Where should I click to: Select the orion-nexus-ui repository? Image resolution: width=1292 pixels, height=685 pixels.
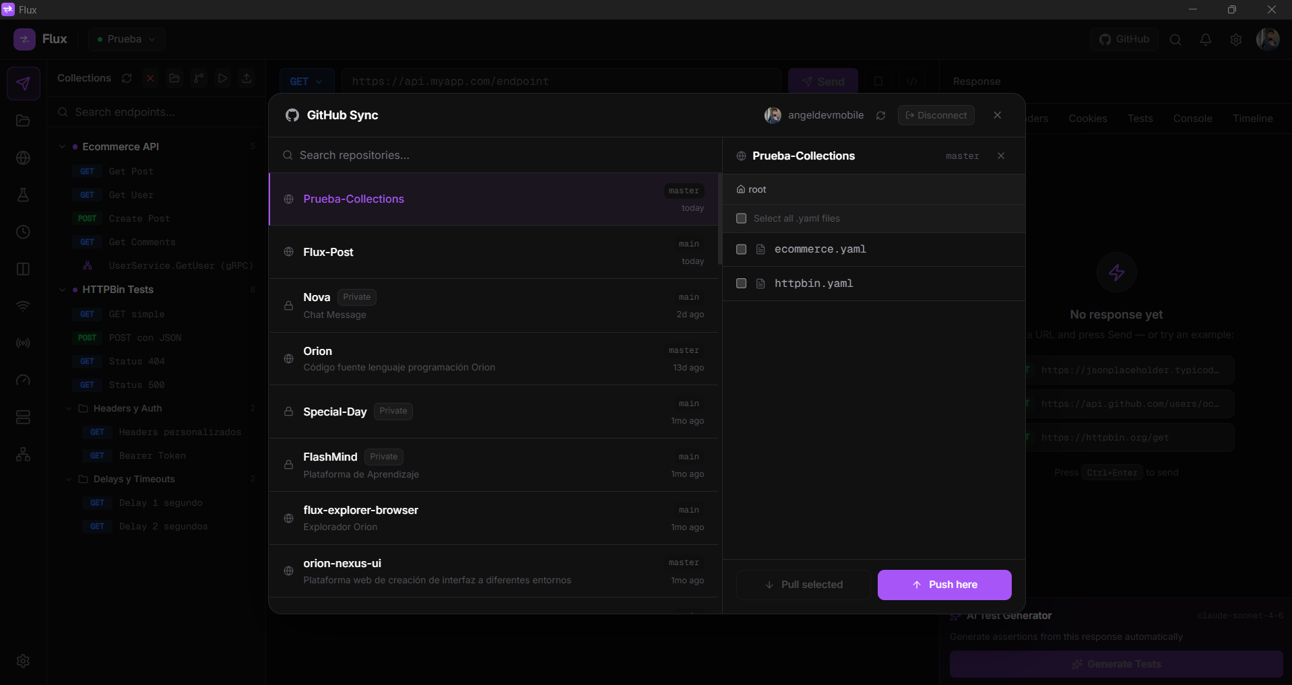[494, 571]
